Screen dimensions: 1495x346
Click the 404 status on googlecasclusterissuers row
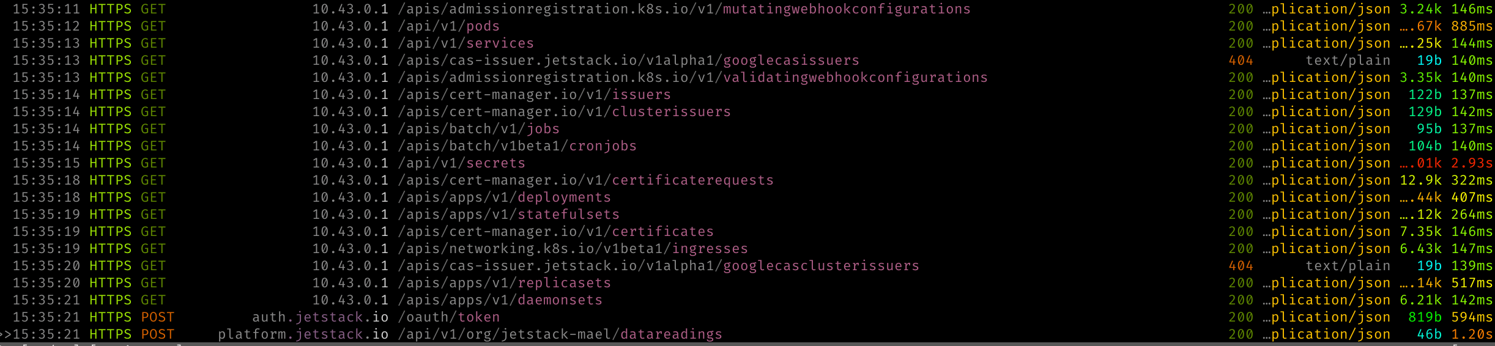coord(1241,266)
